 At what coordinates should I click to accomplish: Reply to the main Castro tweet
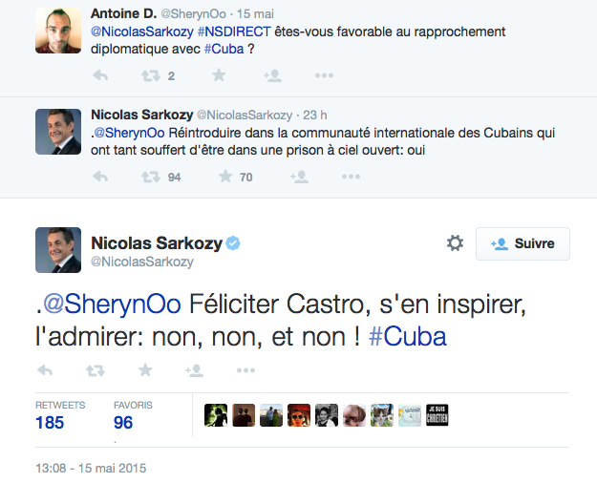(x=44, y=369)
